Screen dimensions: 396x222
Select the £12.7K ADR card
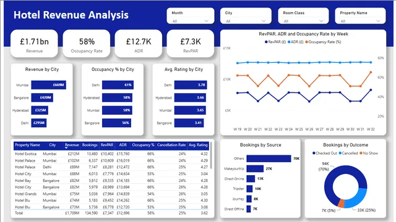click(x=139, y=44)
